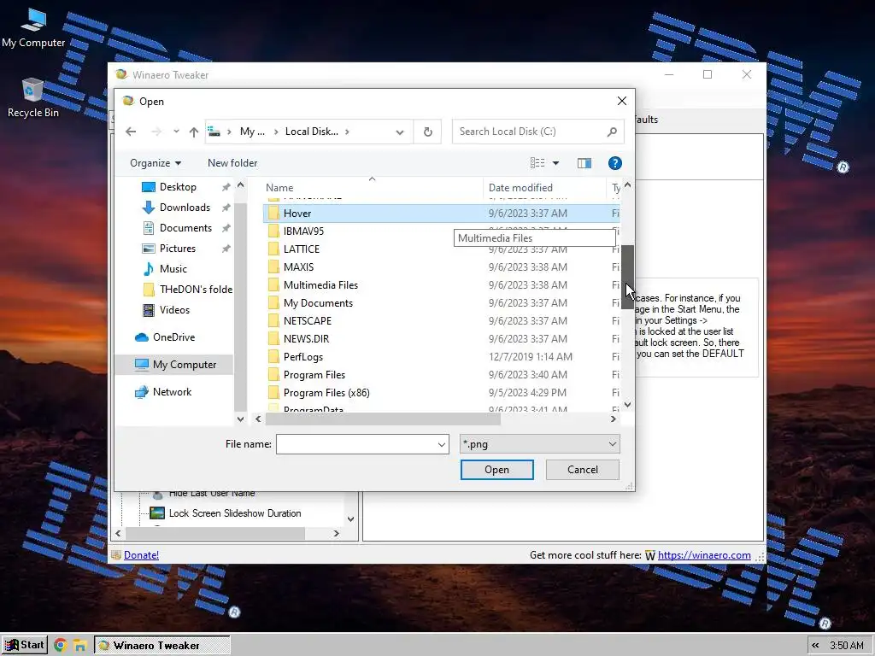Select Videos in navigation pane

(174, 309)
